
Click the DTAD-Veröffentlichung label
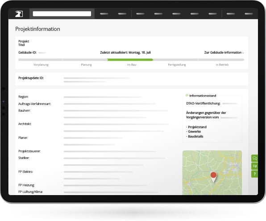[203, 104]
